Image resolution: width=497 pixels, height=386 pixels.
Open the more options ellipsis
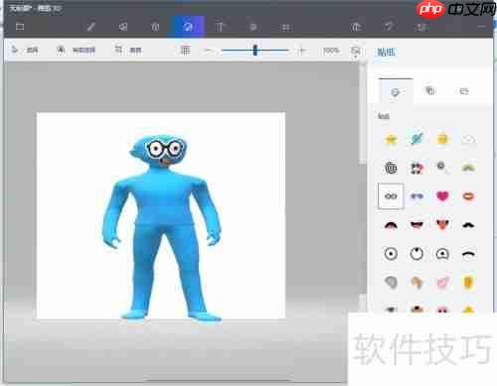click(481, 26)
